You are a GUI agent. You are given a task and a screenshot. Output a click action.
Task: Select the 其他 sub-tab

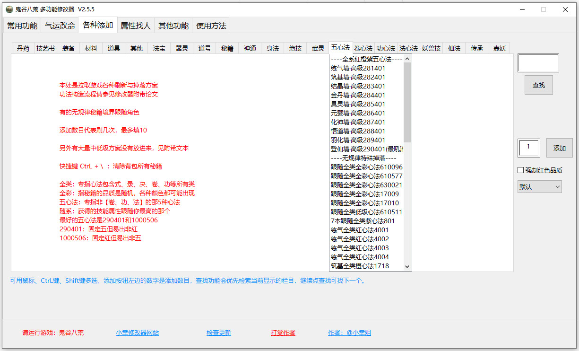tap(137, 48)
